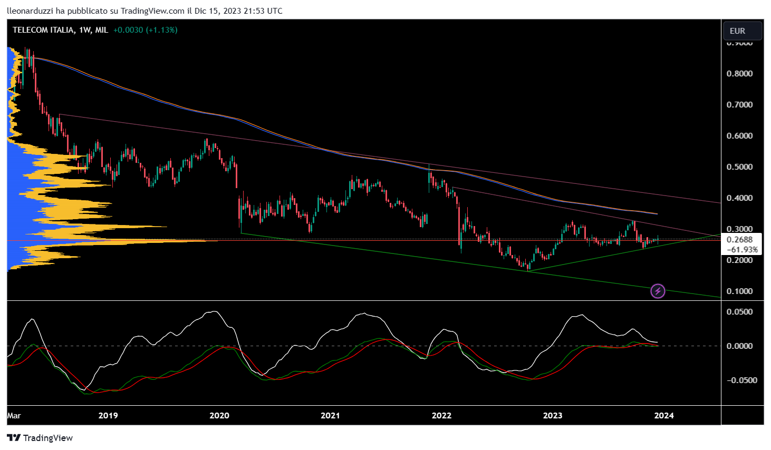Click the current price label 0.2688
Image resolution: width=771 pixels, height=450 pixels.
point(740,239)
